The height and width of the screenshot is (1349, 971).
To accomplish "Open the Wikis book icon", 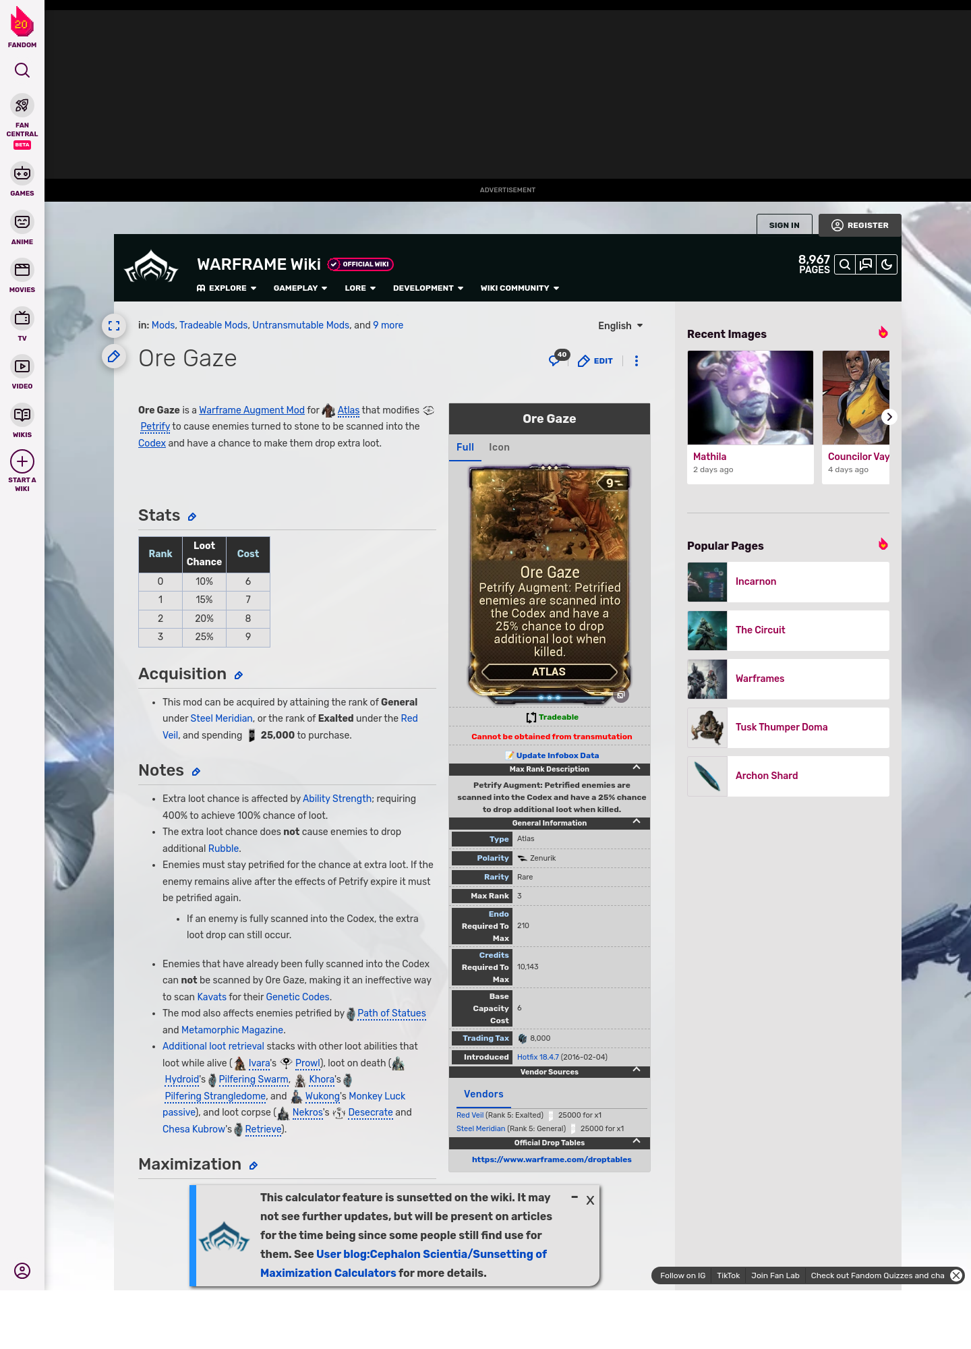I will click(22, 415).
